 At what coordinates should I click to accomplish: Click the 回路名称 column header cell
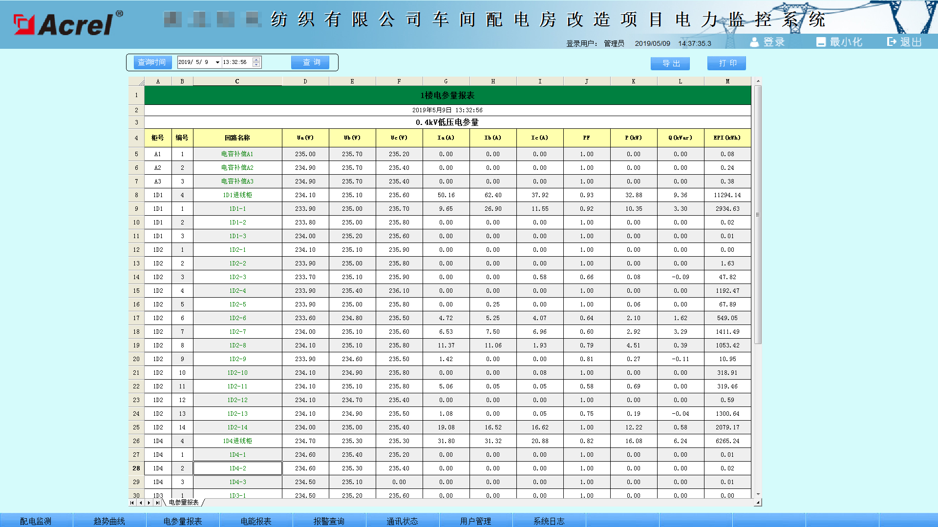pos(237,138)
